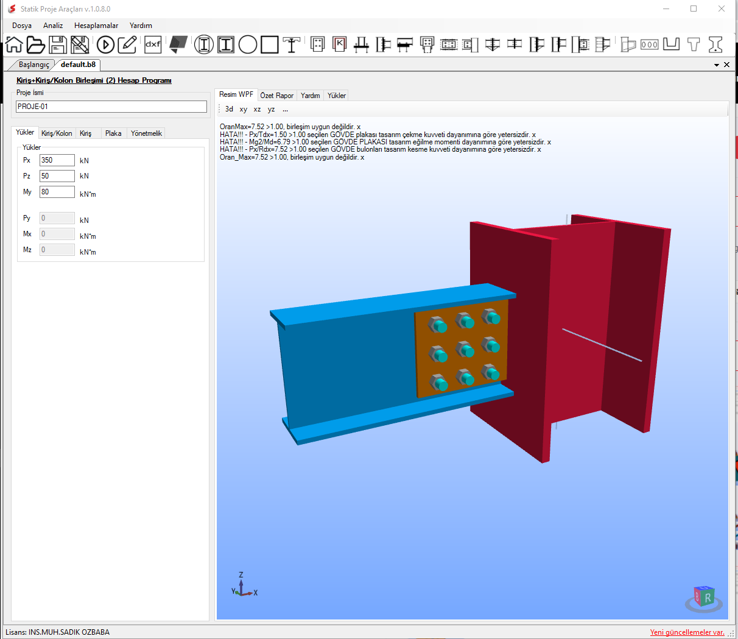Choose the empty square section icon

click(270, 44)
